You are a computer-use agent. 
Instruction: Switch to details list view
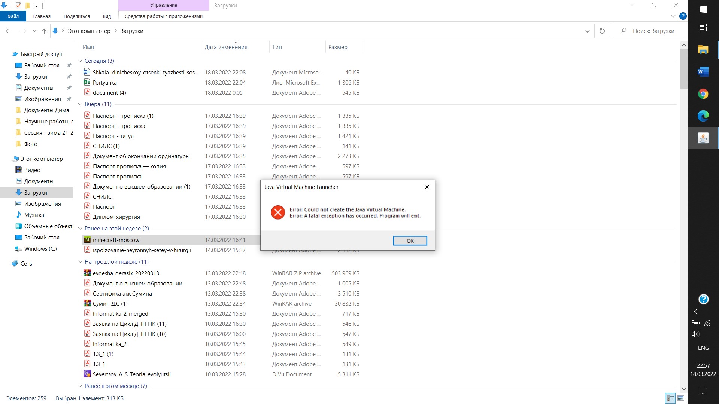coord(670,398)
